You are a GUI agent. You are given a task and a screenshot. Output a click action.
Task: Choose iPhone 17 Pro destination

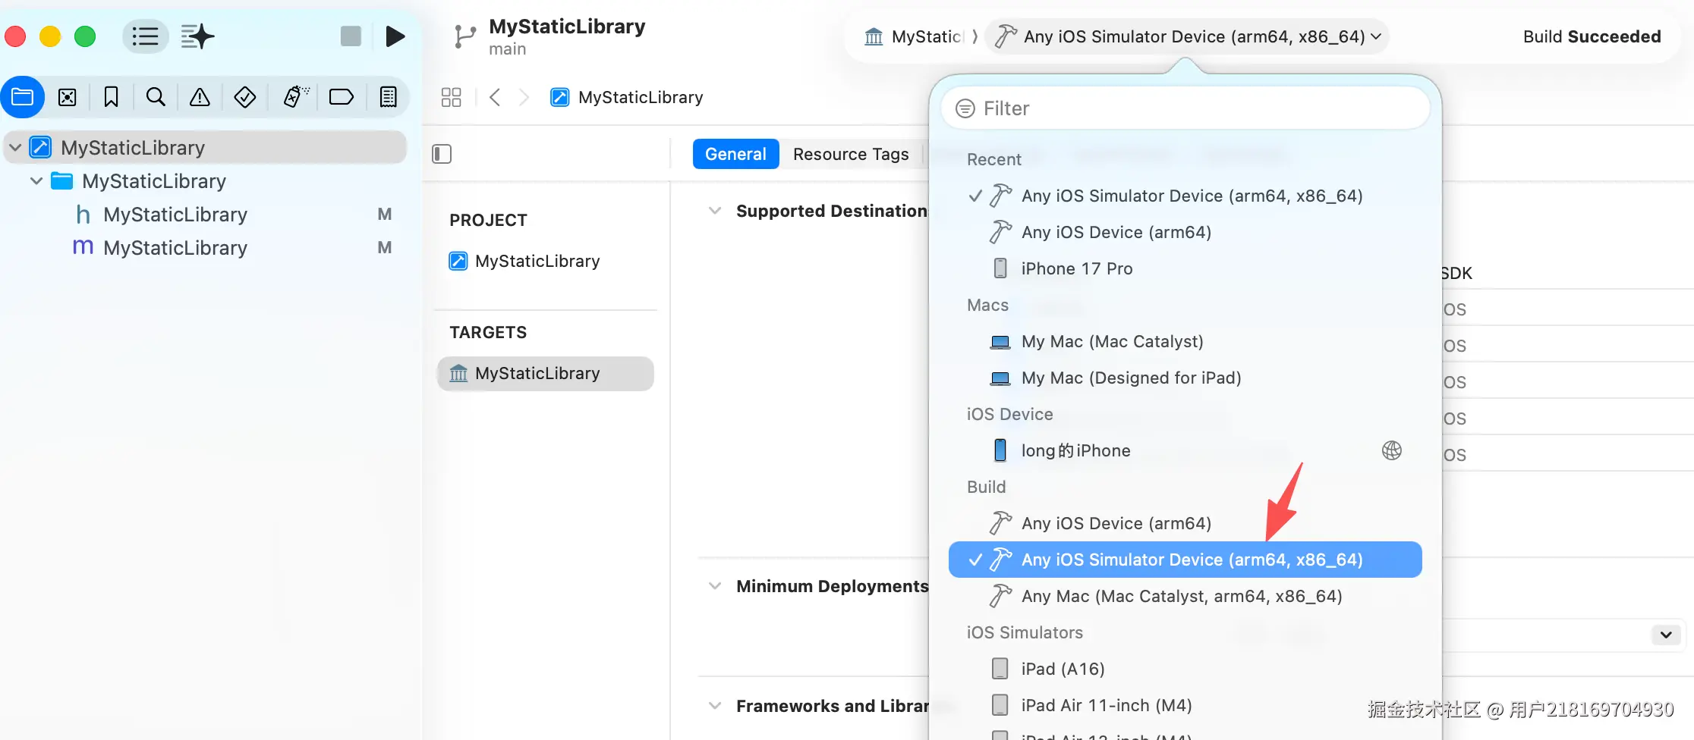[1185, 268]
